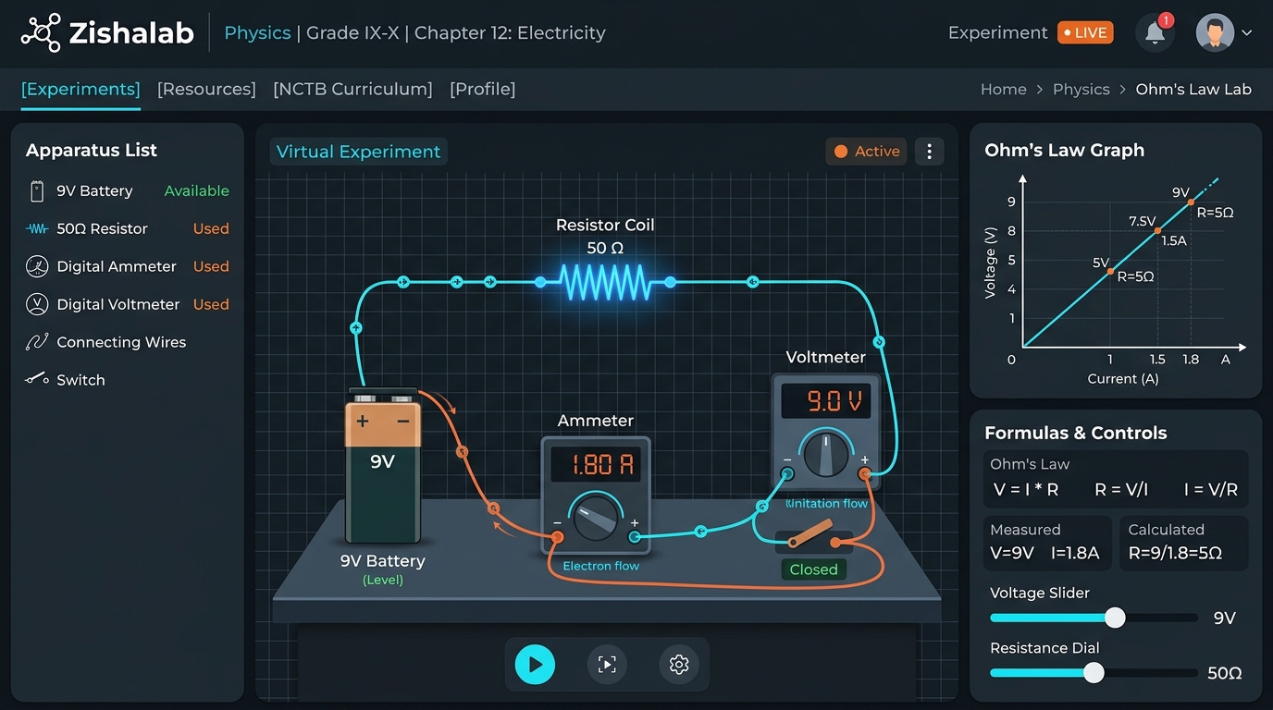This screenshot has width=1273, height=710.
Task: Expand the account menu chevron
Action: click(x=1246, y=33)
